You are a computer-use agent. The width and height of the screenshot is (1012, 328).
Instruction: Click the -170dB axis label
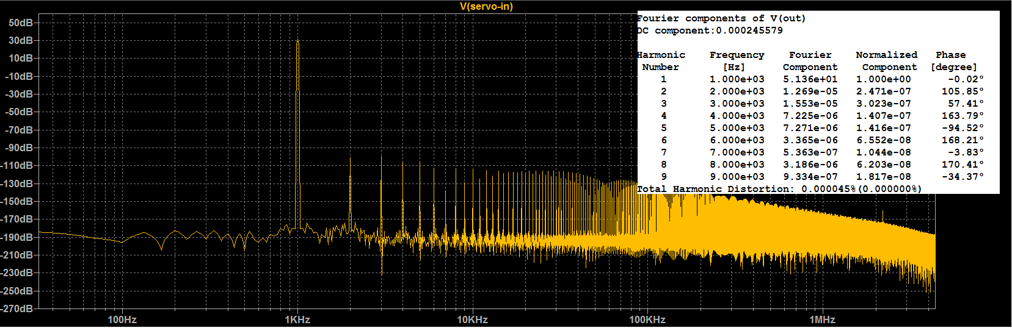(17, 219)
